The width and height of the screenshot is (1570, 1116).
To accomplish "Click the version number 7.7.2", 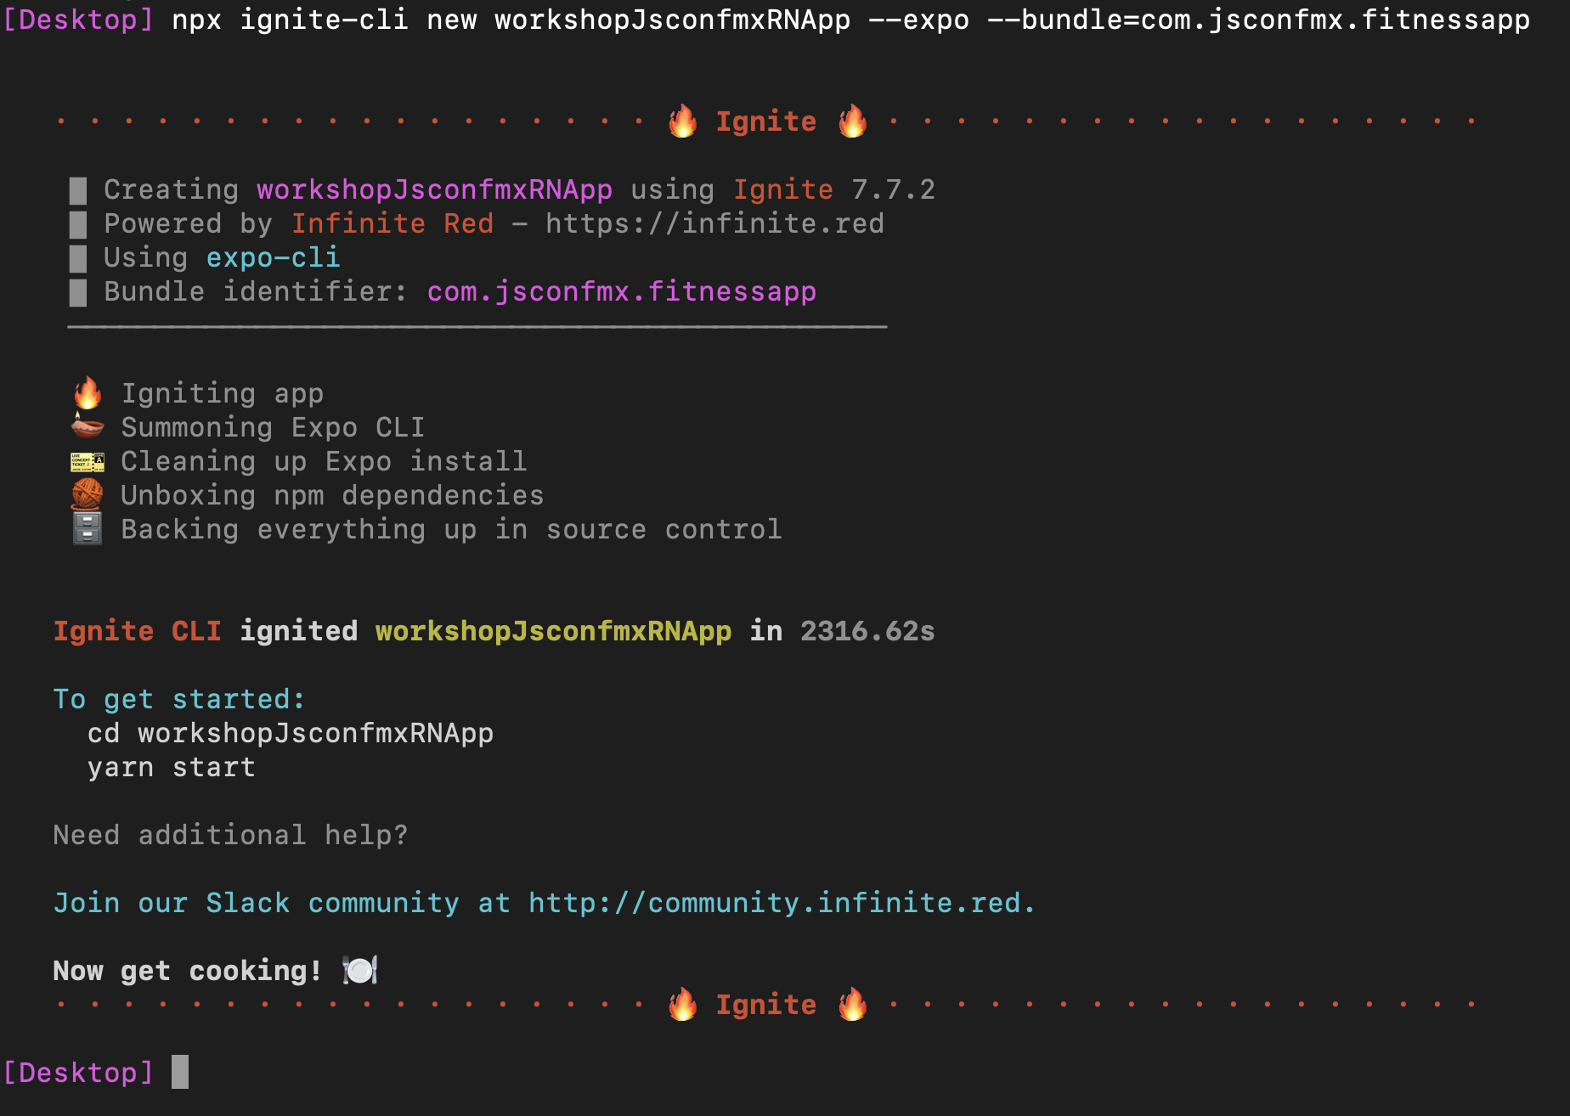I will (x=894, y=189).
